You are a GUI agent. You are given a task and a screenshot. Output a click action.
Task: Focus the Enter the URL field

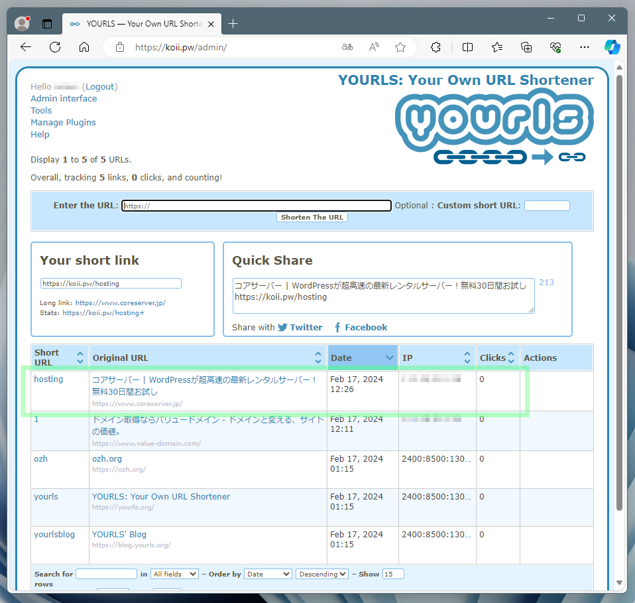(x=257, y=206)
